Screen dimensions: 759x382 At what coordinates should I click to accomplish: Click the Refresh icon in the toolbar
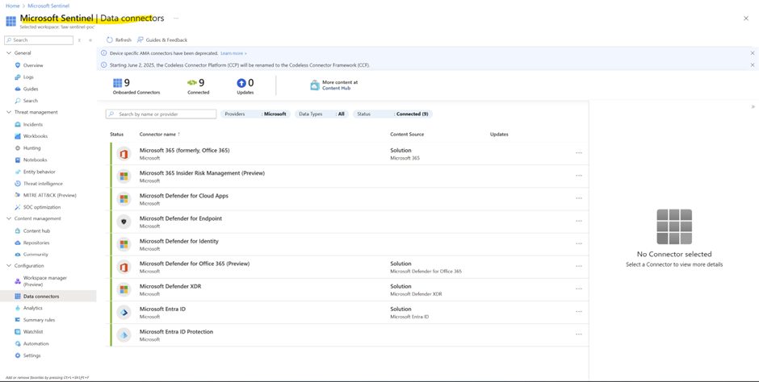click(x=110, y=39)
